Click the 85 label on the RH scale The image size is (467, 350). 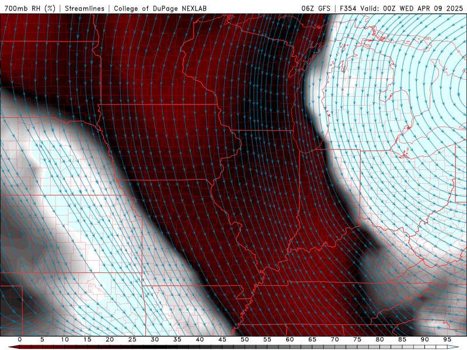tap(402, 339)
